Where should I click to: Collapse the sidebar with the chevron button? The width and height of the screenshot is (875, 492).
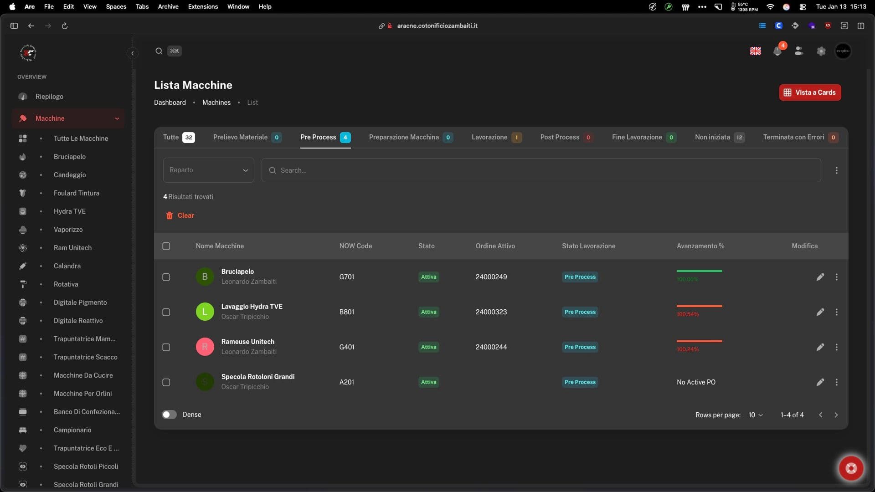[132, 53]
